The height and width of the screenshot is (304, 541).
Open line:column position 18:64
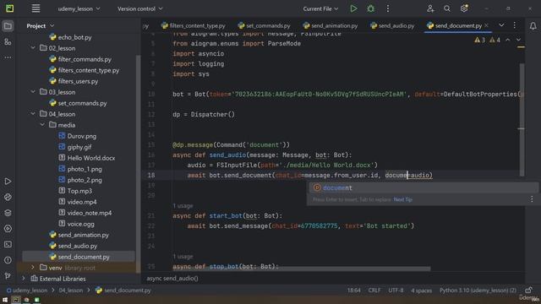click(353, 290)
